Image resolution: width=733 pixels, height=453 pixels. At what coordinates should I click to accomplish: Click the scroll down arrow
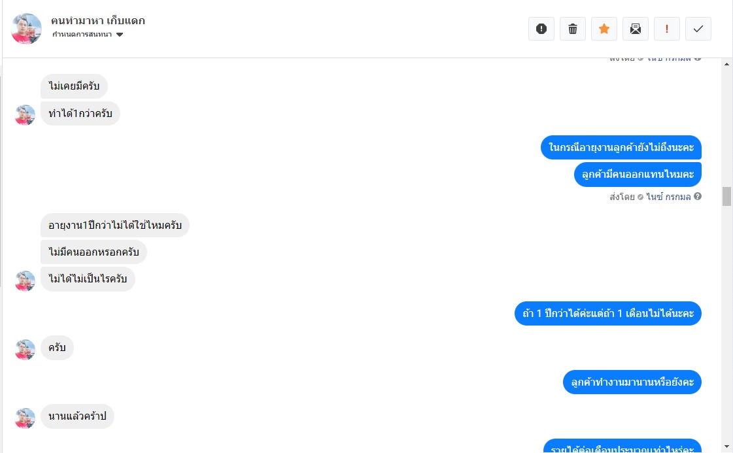tap(726, 446)
